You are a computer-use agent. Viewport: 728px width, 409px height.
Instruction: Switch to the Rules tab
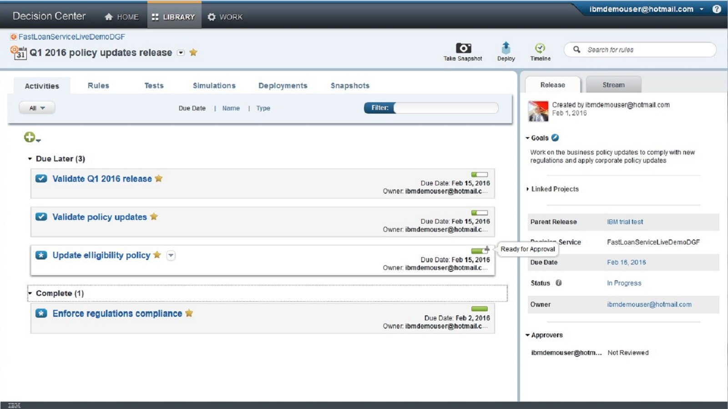98,85
